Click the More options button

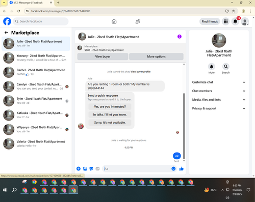(156, 56)
